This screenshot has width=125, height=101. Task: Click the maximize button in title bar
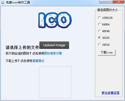pyautogui.click(x=109, y=1)
